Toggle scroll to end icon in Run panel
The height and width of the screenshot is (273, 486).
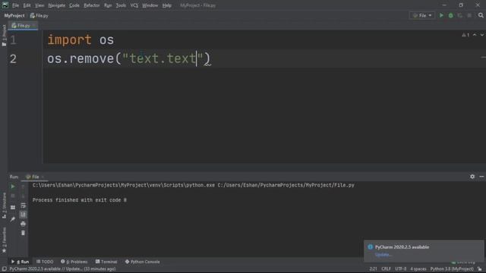(23, 215)
